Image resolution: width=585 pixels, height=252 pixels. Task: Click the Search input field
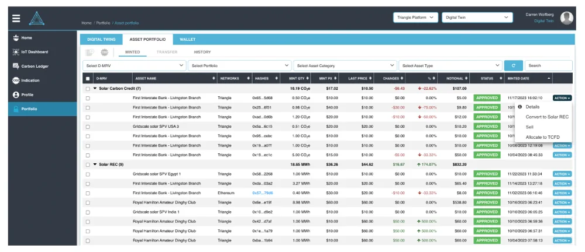pyautogui.click(x=549, y=65)
